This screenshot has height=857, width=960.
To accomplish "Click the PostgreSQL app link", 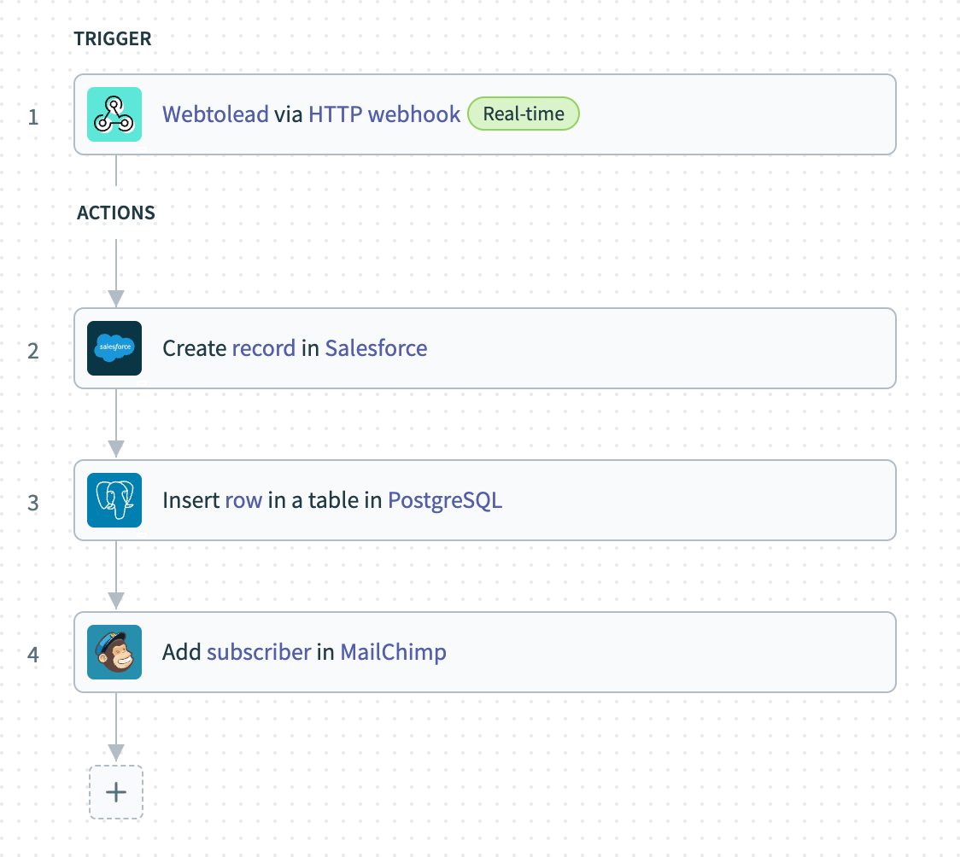I will point(445,500).
